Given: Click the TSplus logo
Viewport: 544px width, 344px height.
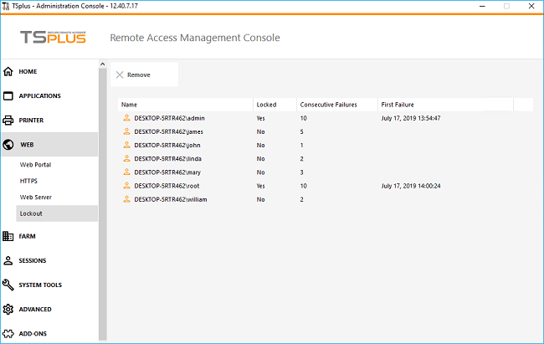Looking at the screenshot, I should pyautogui.click(x=53, y=37).
